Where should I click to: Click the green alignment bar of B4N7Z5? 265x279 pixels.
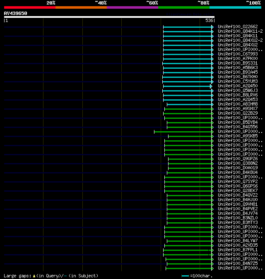[x=189, y=264]
